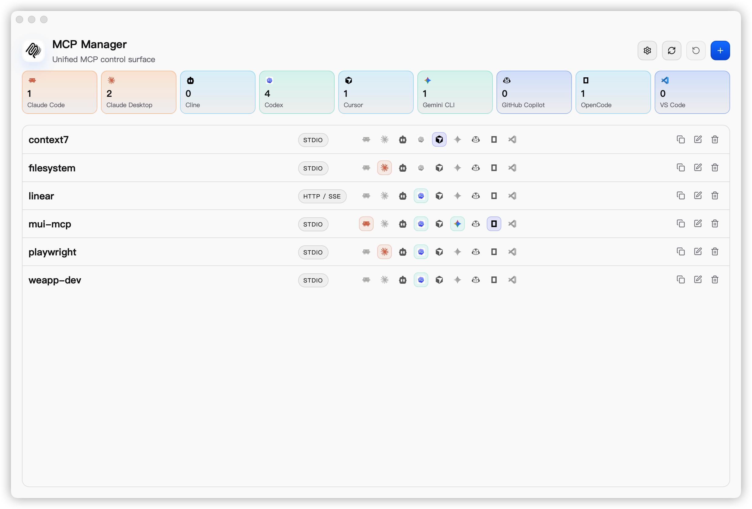Copy the filesystem server entry
Image resolution: width=752 pixels, height=509 pixels.
tap(681, 168)
